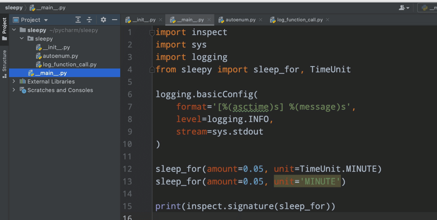437x220 pixels.
Task: Click the Collapse All icon in Project panel
Action: 89,20
